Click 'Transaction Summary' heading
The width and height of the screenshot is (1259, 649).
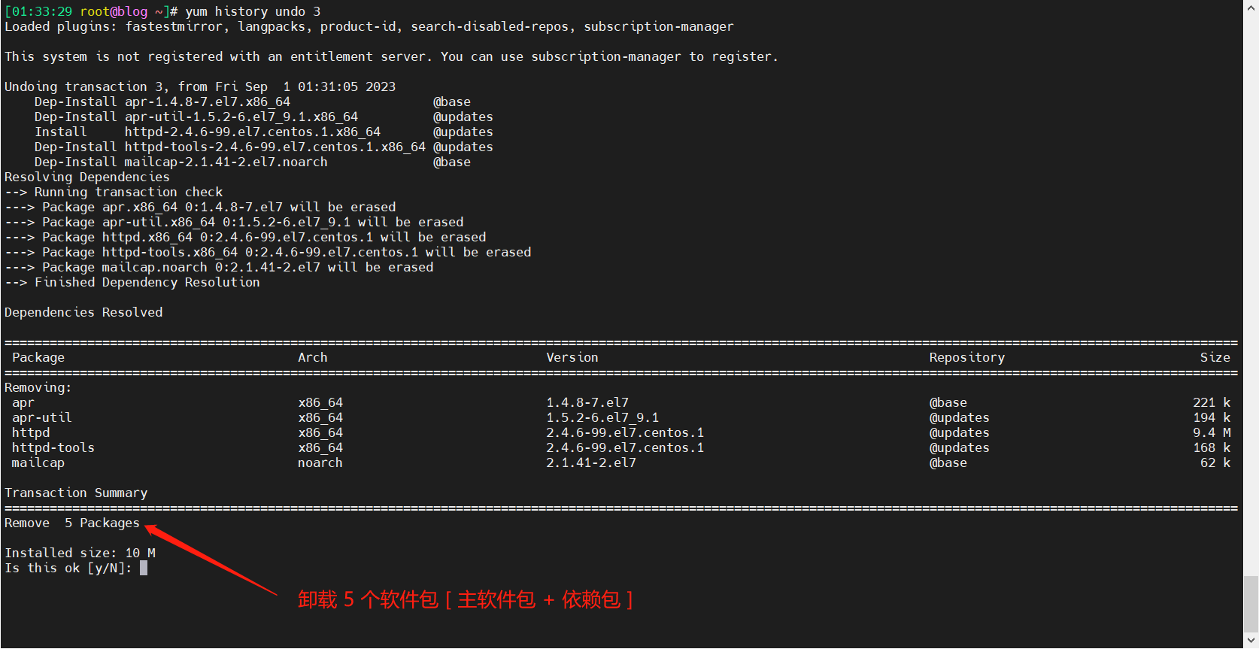[76, 493]
